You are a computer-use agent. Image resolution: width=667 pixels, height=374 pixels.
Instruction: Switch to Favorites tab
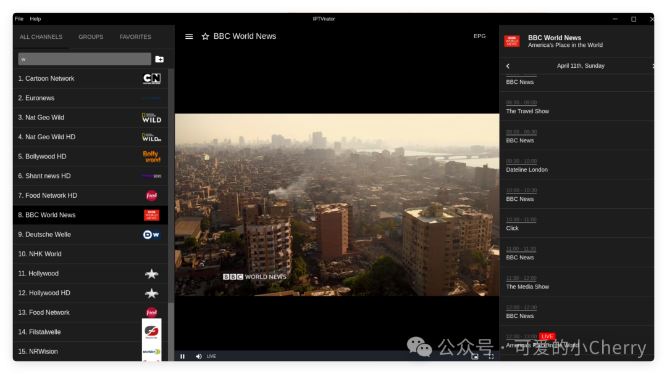135,37
